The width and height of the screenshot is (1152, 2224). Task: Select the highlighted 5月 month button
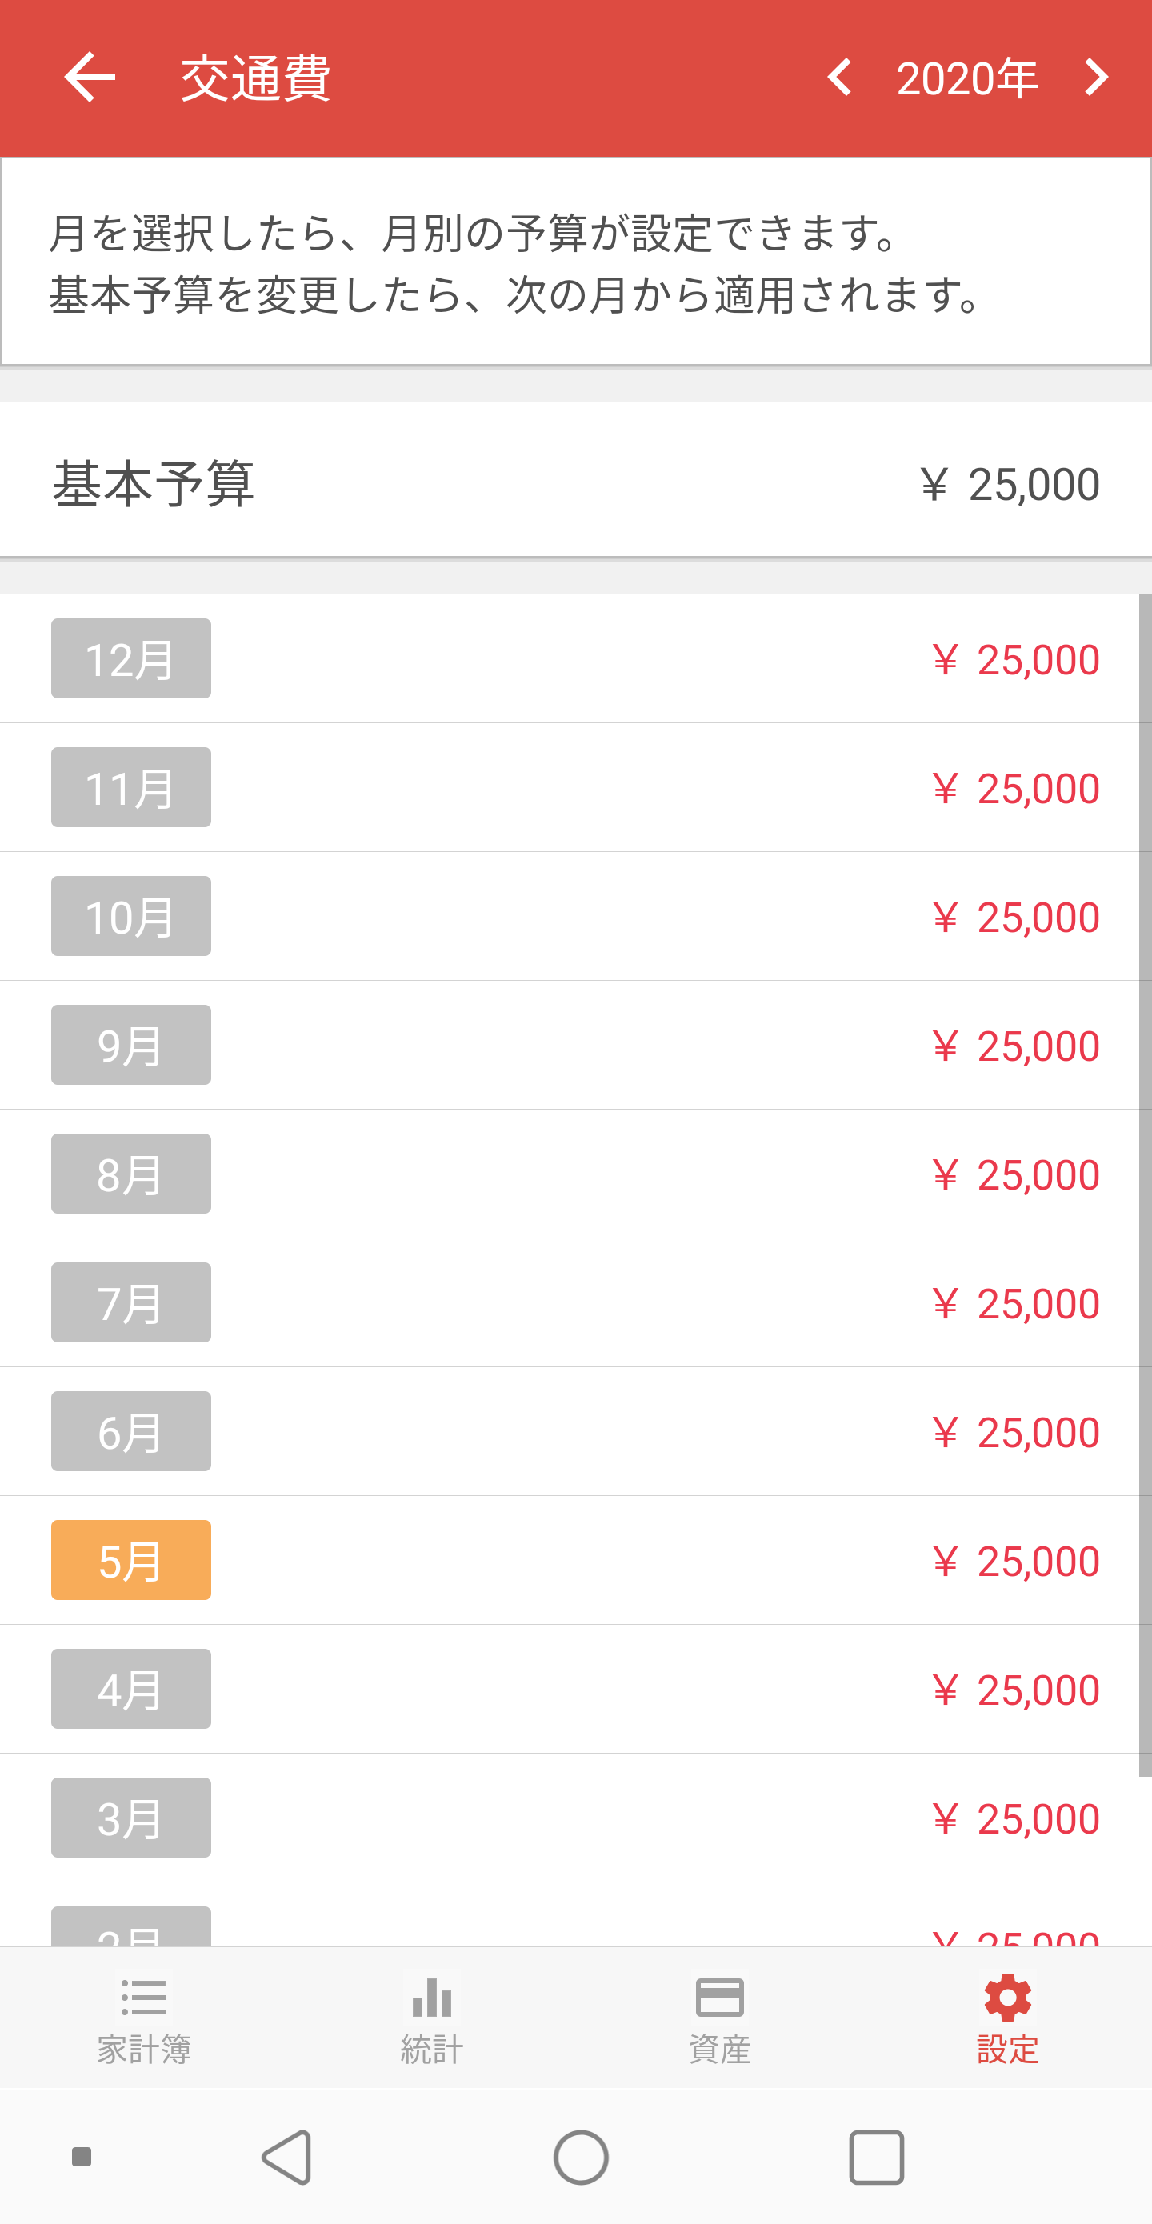(x=131, y=1560)
